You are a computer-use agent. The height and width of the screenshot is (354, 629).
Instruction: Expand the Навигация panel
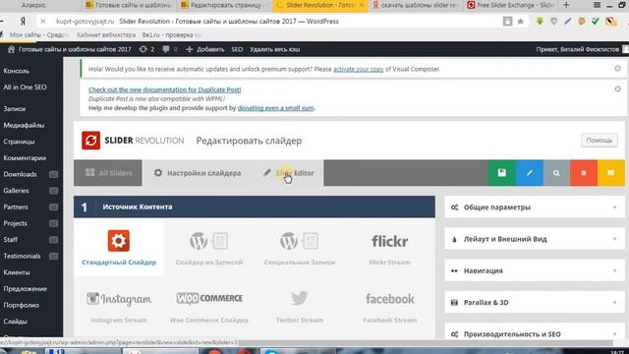click(x=535, y=270)
